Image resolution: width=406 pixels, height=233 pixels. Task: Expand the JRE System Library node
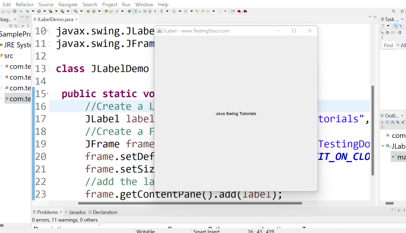point(1,45)
